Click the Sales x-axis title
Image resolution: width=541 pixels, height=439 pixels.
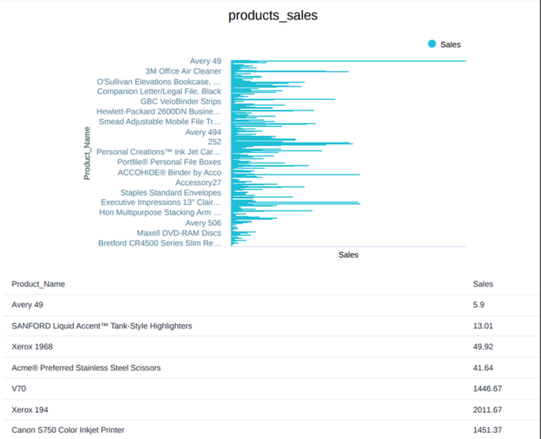tap(348, 255)
